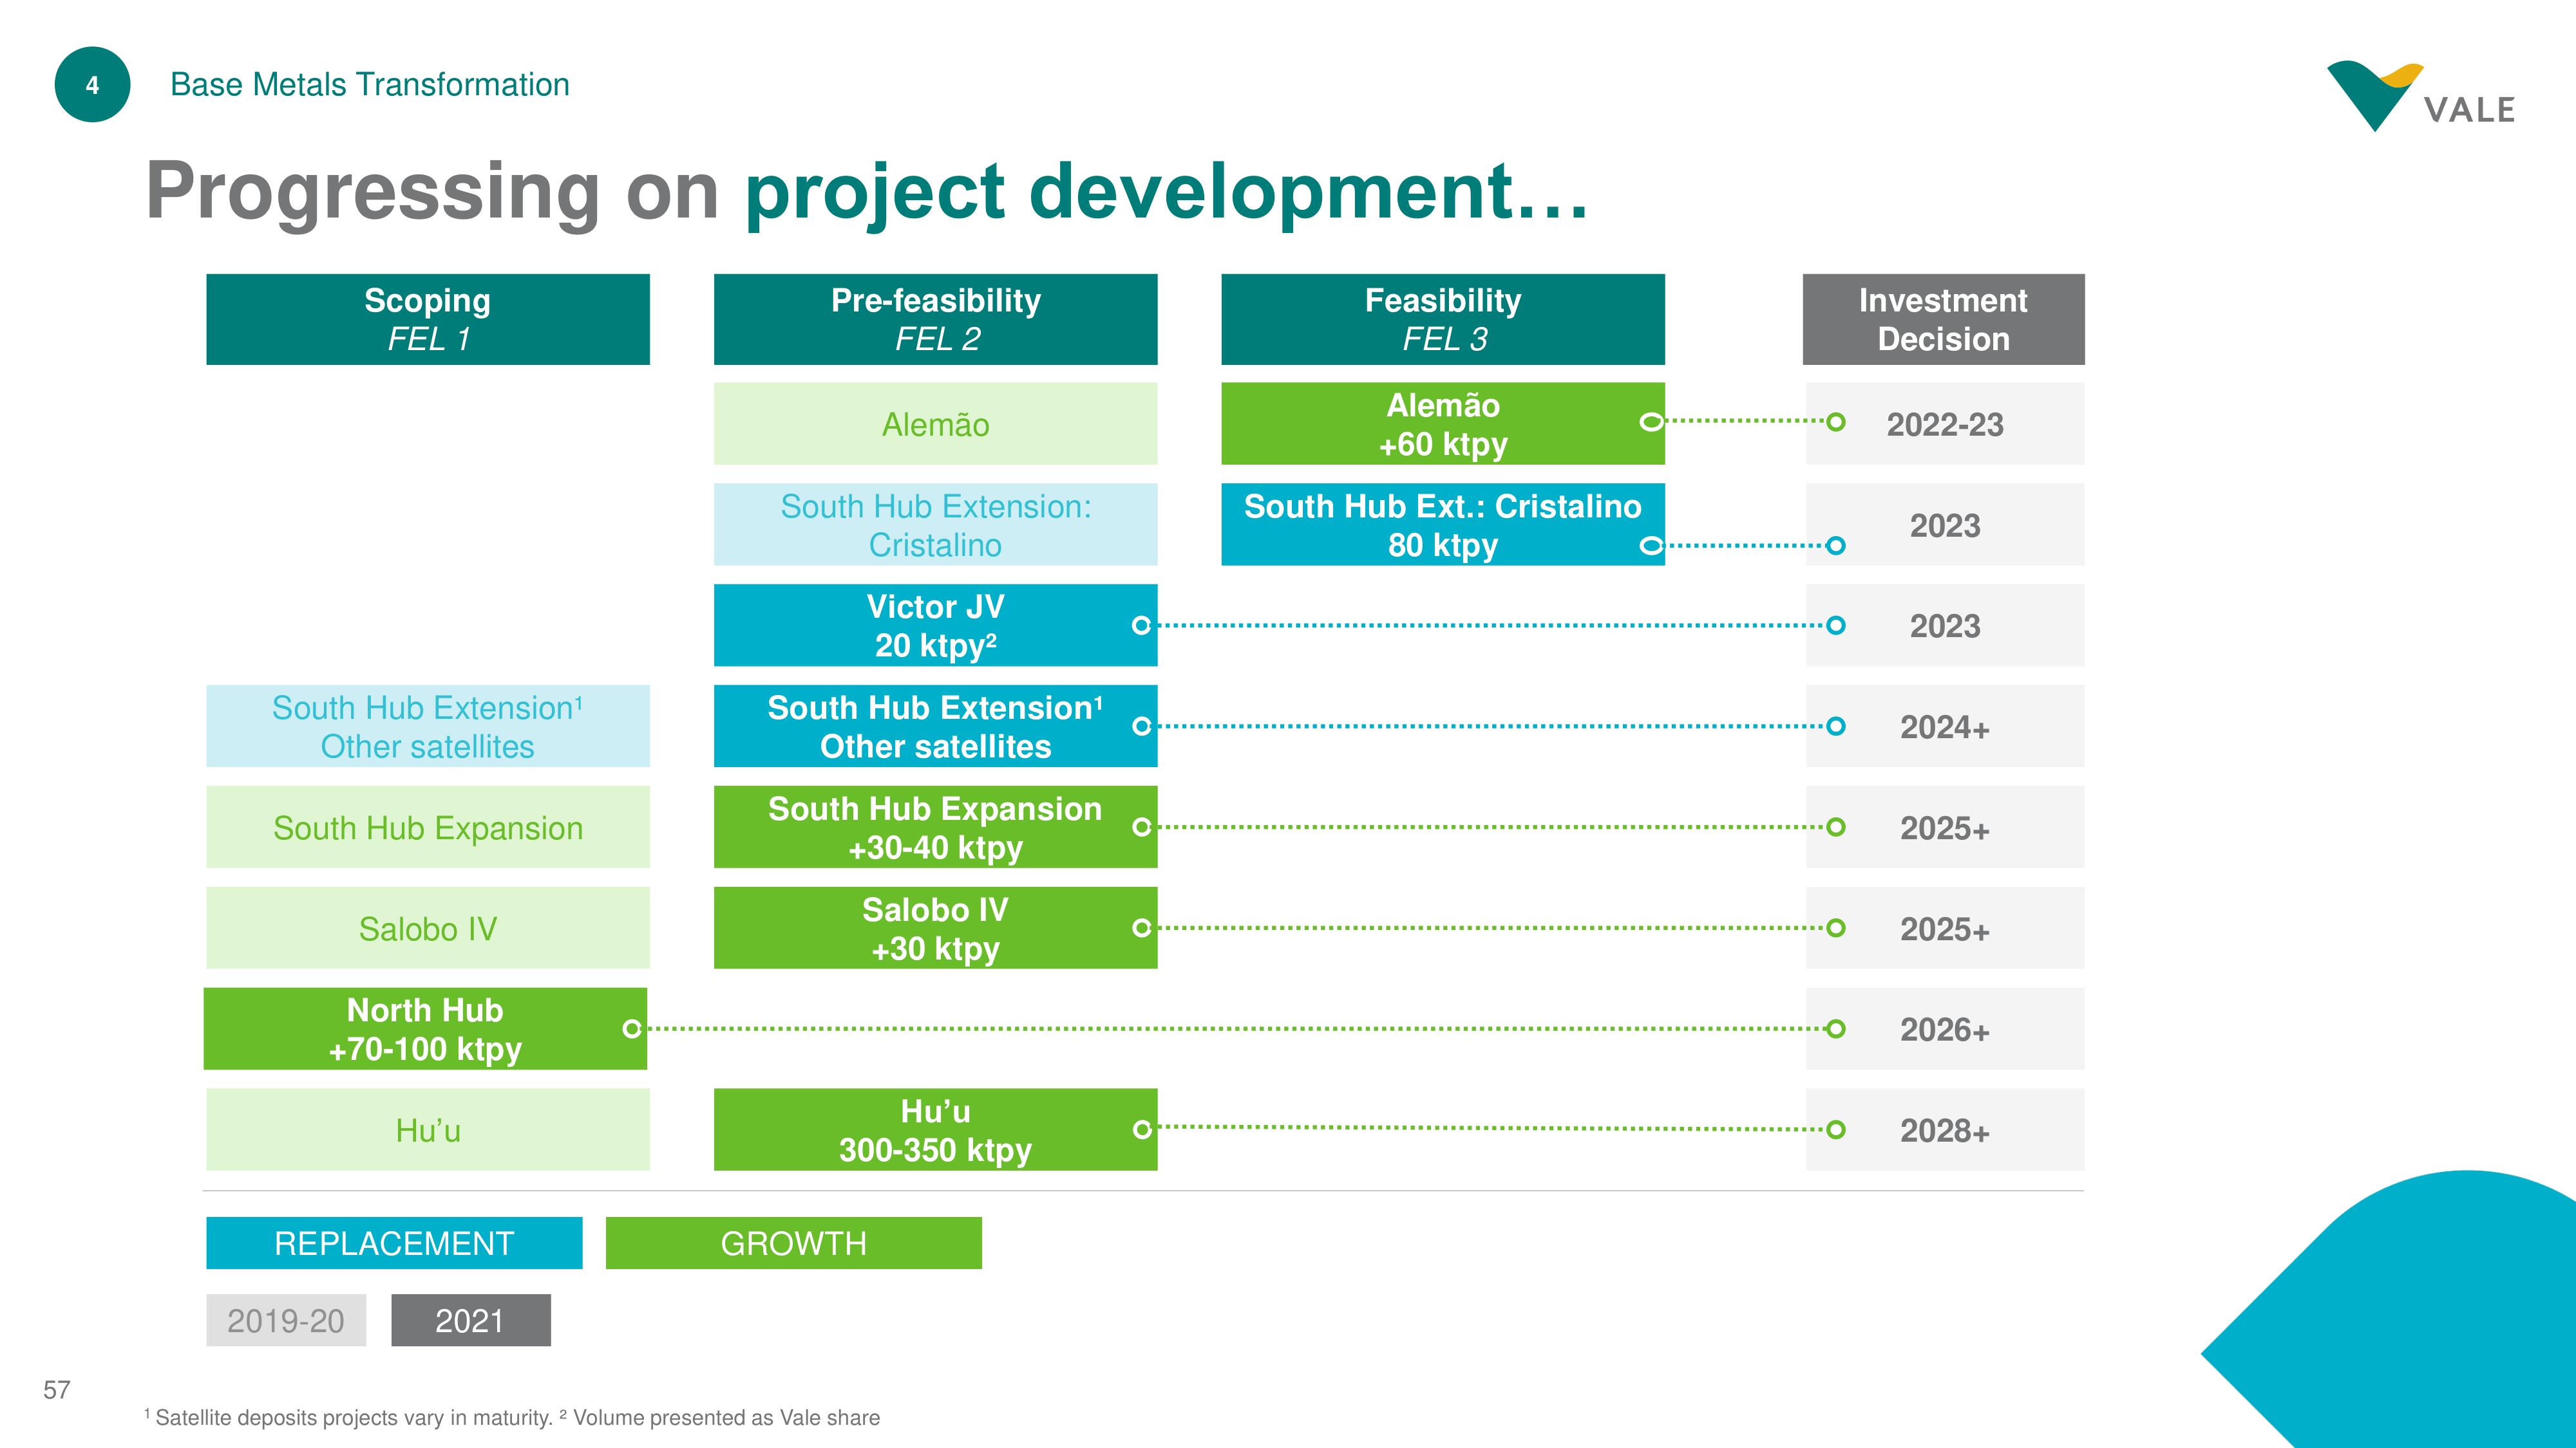2576x1448 pixels.
Task: Click the end marker beside 2022-23
Action: (x=1836, y=422)
